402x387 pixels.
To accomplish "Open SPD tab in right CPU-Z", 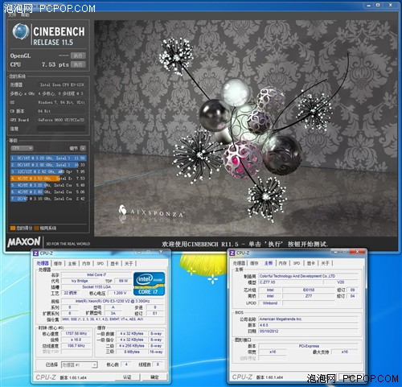I will pos(297,263).
